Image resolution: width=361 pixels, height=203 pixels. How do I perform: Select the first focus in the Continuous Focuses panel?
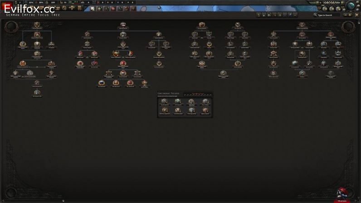[x=164, y=102]
